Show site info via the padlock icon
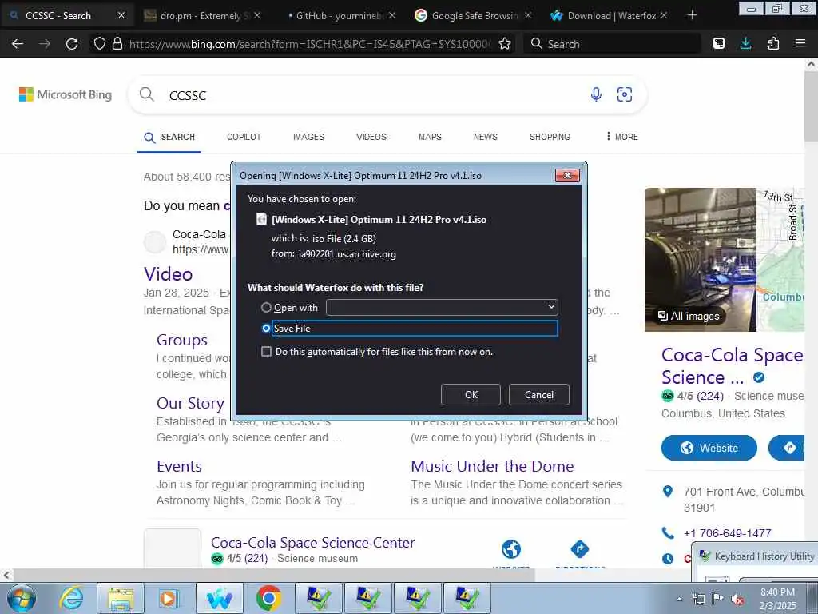Image resolution: width=818 pixels, height=614 pixels. click(117, 44)
